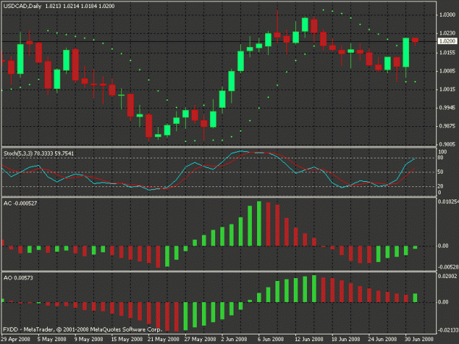Click the highlighted 1.0200 current price tag
Screen dimensions: 459x344
tap(447, 41)
